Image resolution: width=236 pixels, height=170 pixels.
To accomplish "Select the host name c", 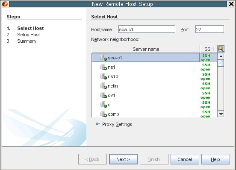I will [109, 105].
